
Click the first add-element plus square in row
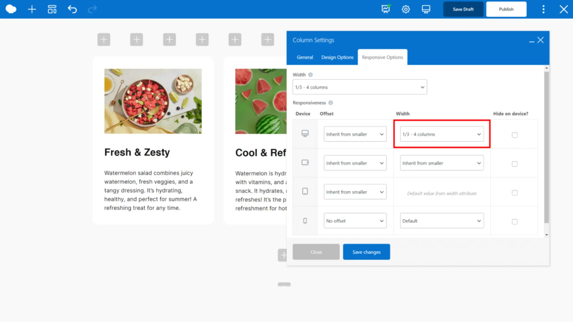click(x=104, y=40)
